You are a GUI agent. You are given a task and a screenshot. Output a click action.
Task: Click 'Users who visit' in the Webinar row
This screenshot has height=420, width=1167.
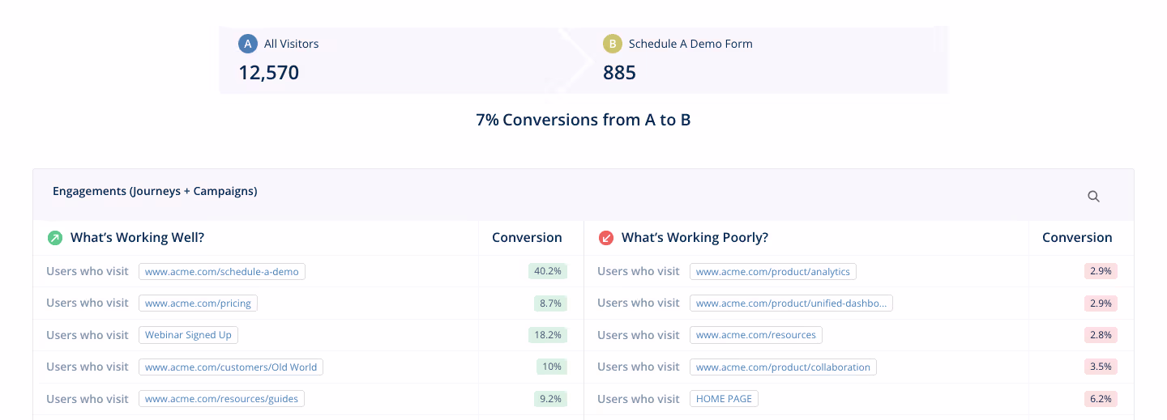tap(88, 335)
